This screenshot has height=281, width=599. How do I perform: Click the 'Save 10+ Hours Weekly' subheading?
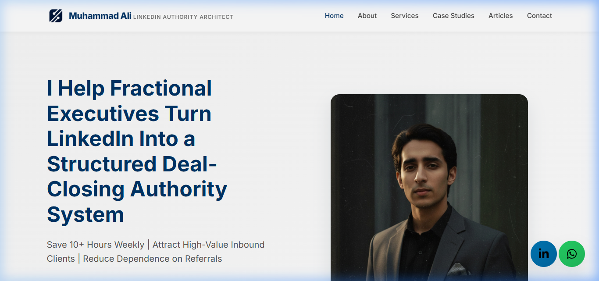[x=156, y=252]
